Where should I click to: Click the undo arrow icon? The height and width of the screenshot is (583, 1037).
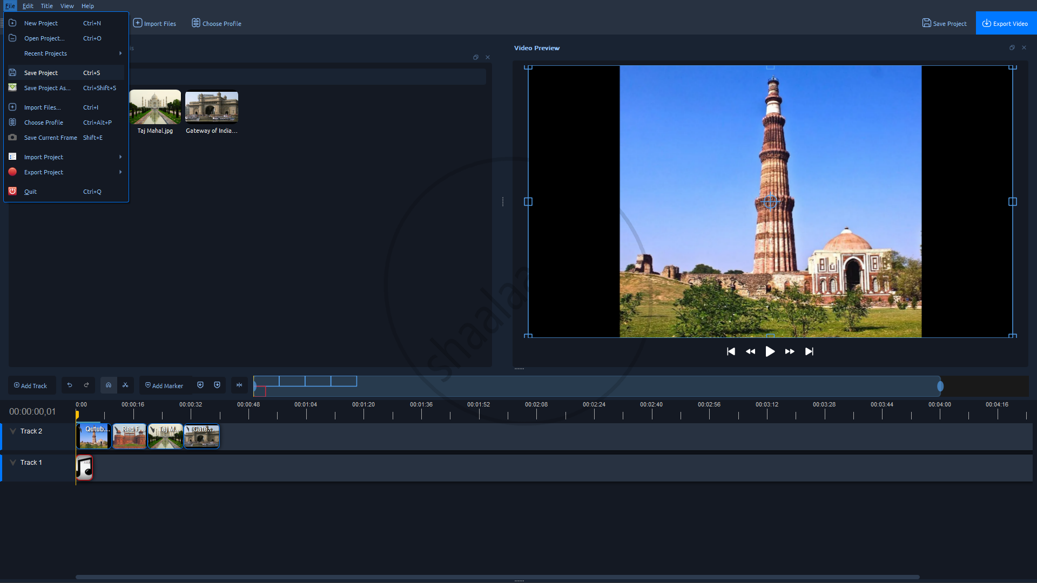[70, 385]
